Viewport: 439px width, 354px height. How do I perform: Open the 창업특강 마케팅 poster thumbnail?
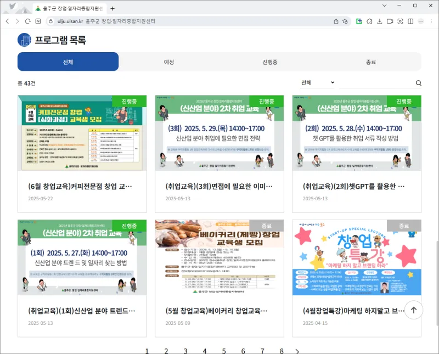coord(357,258)
